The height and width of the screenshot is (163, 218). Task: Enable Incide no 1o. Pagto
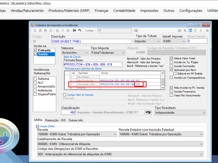(x=171, y=62)
